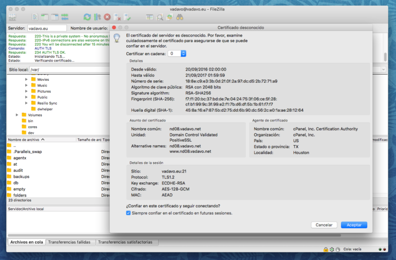Select the 'folders' folder row
This screenshot has width=396, height=260.
(58, 195)
